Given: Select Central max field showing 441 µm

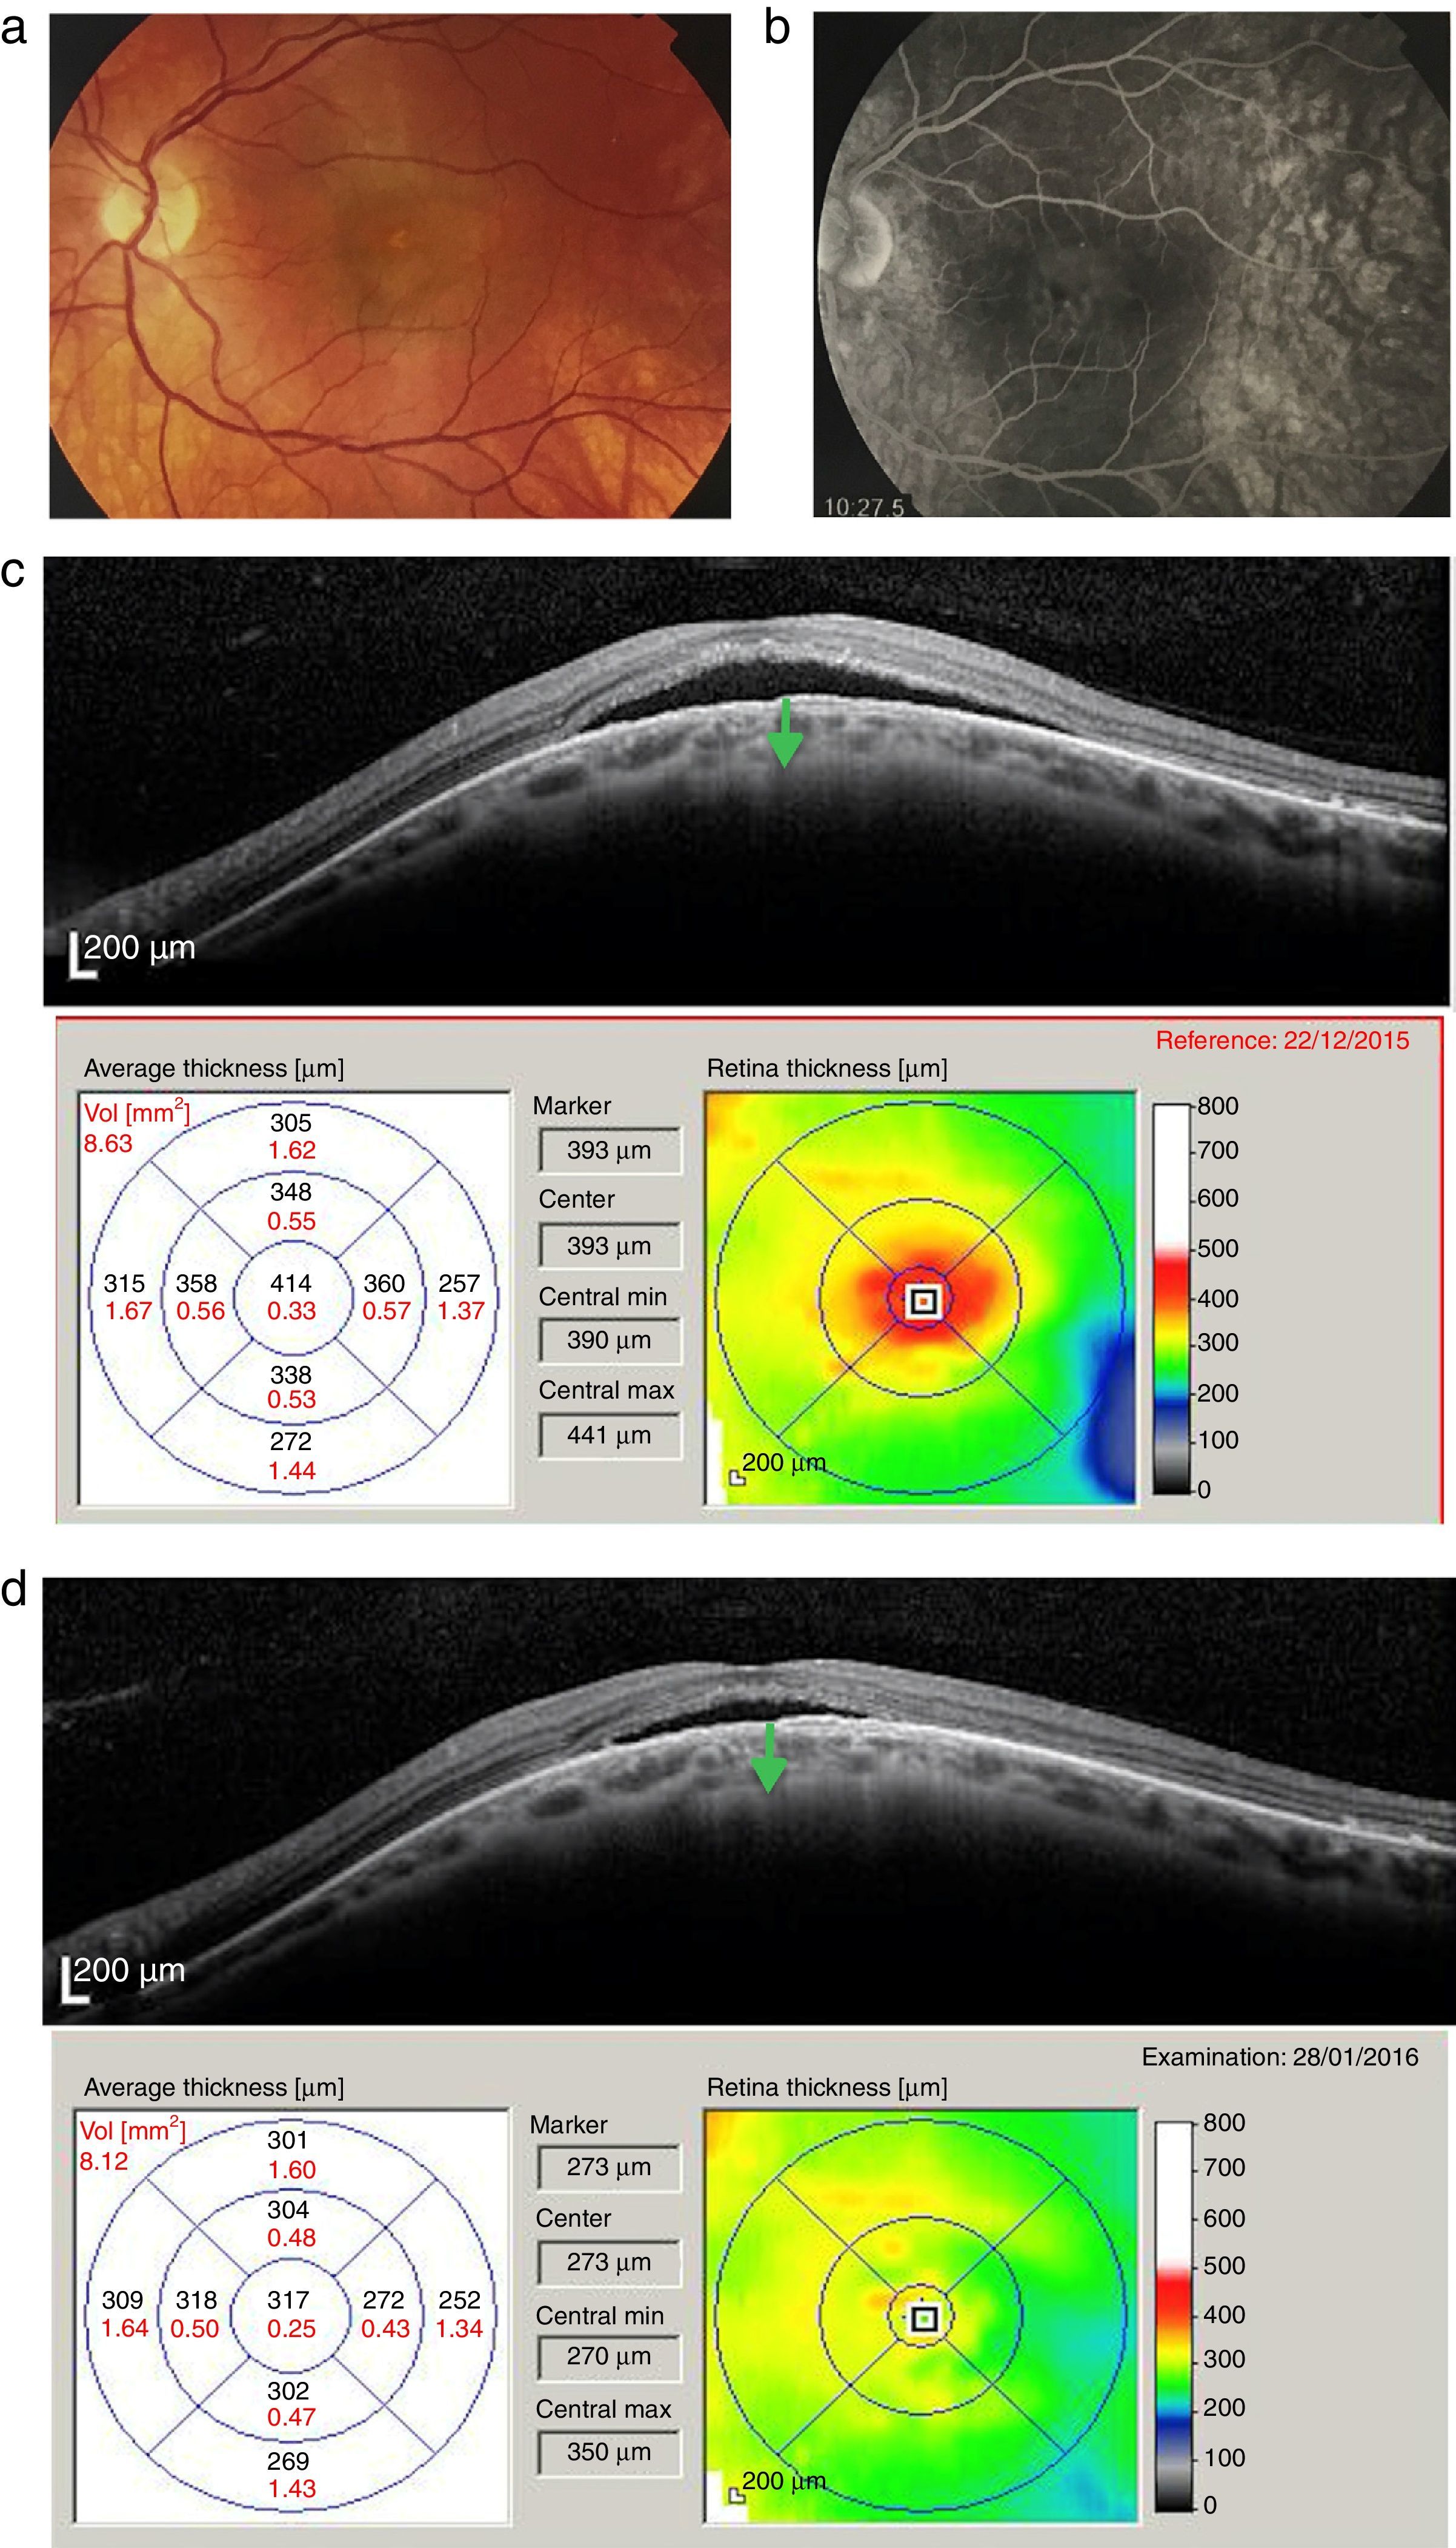Looking at the screenshot, I should coord(609,1436).
